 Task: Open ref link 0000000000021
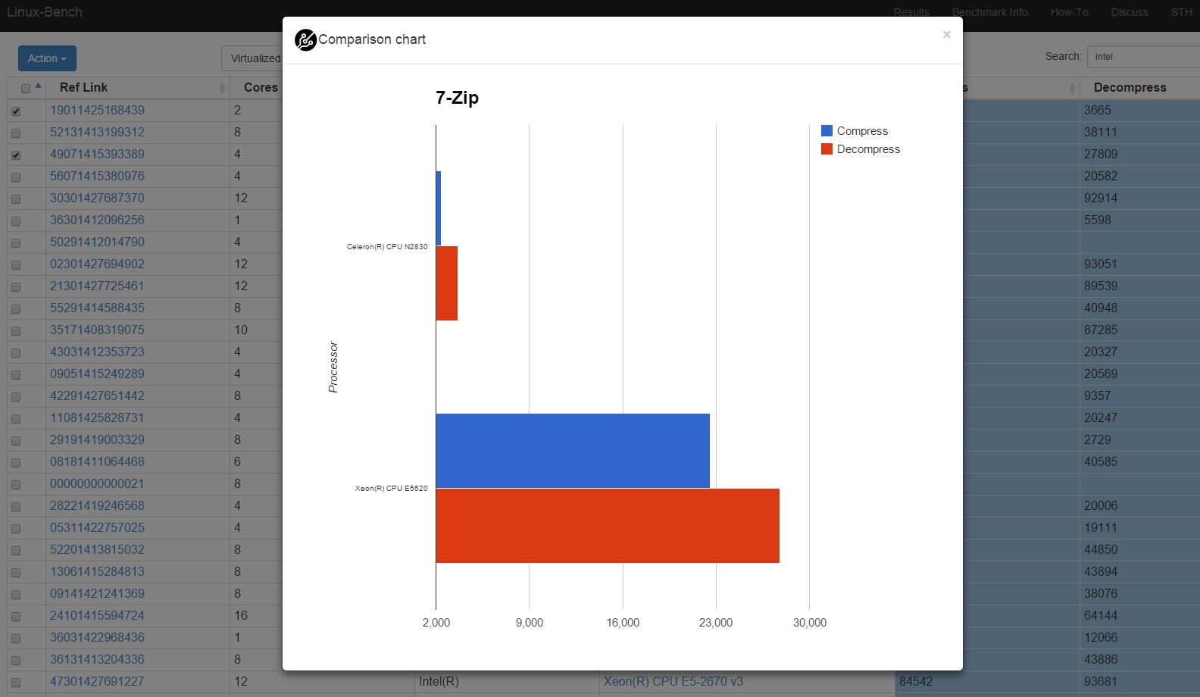[x=97, y=484]
